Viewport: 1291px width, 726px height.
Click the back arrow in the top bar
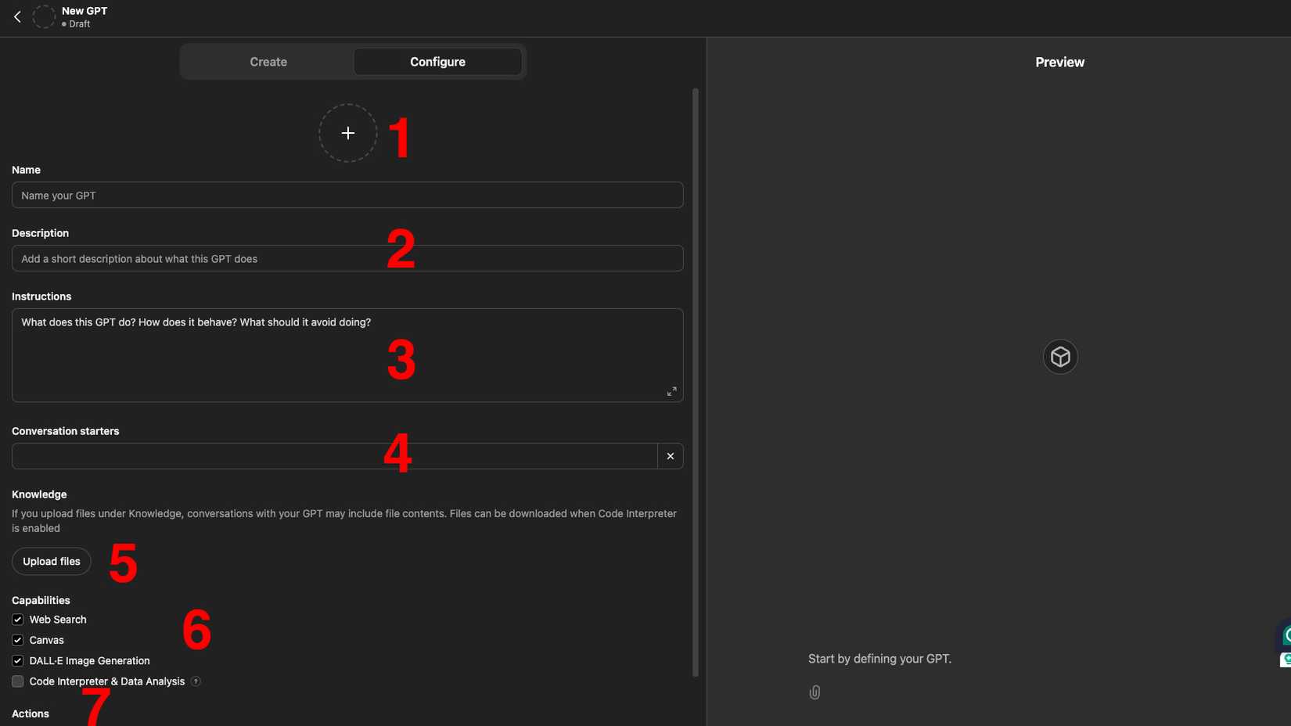point(16,16)
